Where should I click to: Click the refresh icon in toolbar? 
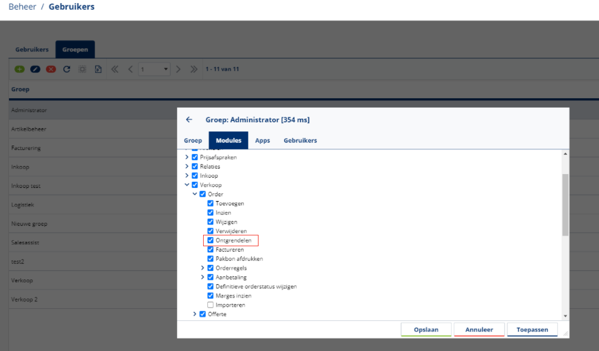67,69
